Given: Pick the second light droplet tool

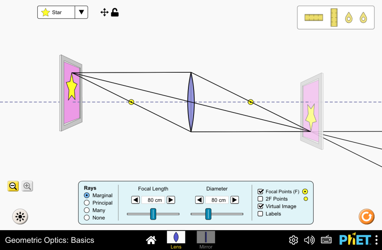Looking at the screenshot, I should [364, 17].
